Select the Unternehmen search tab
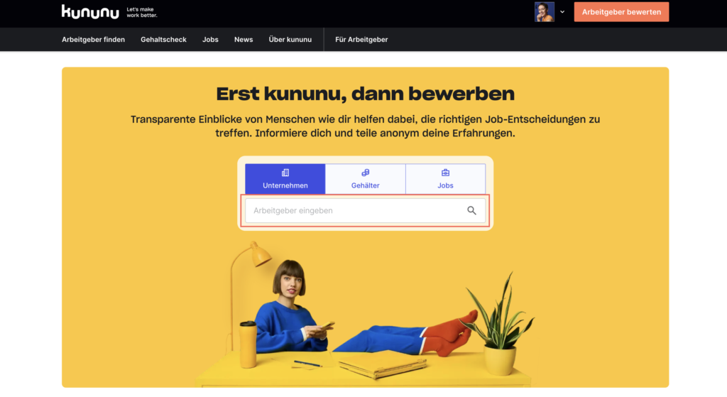 pyautogui.click(x=285, y=179)
